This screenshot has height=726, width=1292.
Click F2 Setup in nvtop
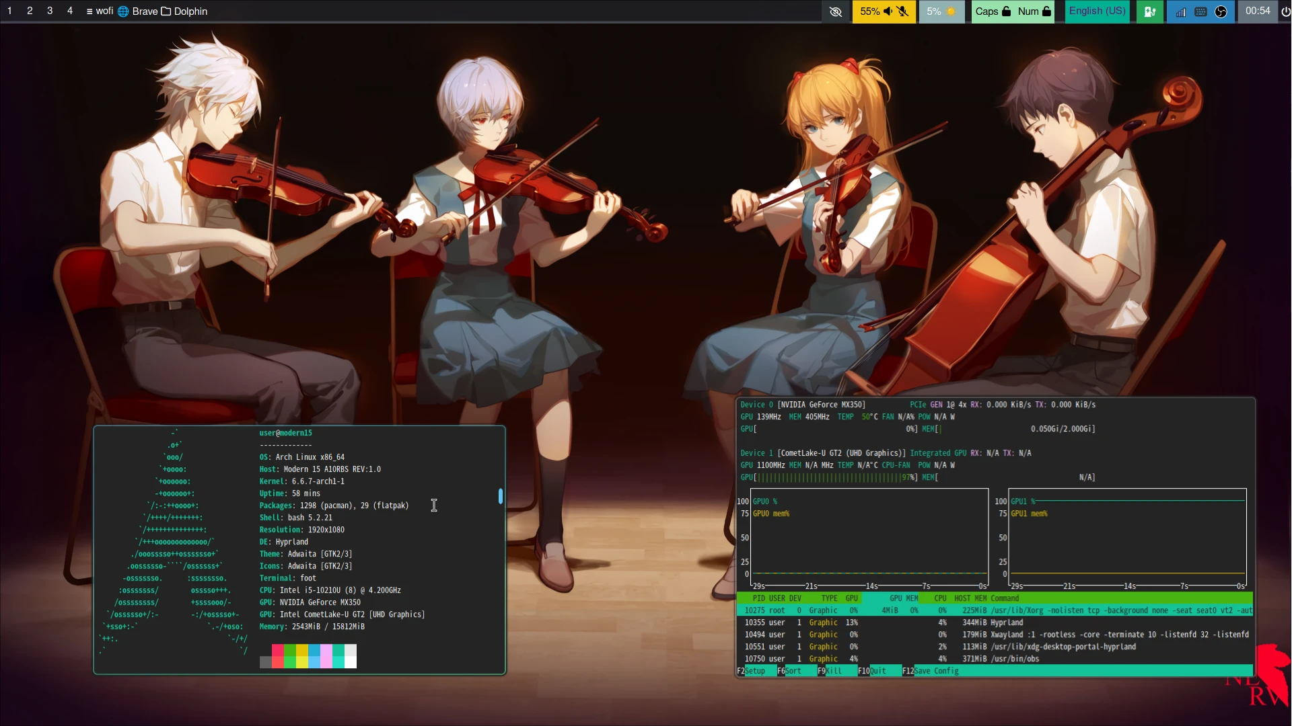click(751, 671)
